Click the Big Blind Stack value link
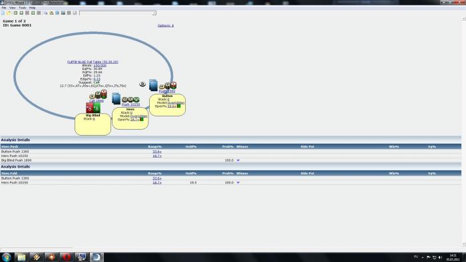This screenshot has height=262, width=466. coord(94,118)
